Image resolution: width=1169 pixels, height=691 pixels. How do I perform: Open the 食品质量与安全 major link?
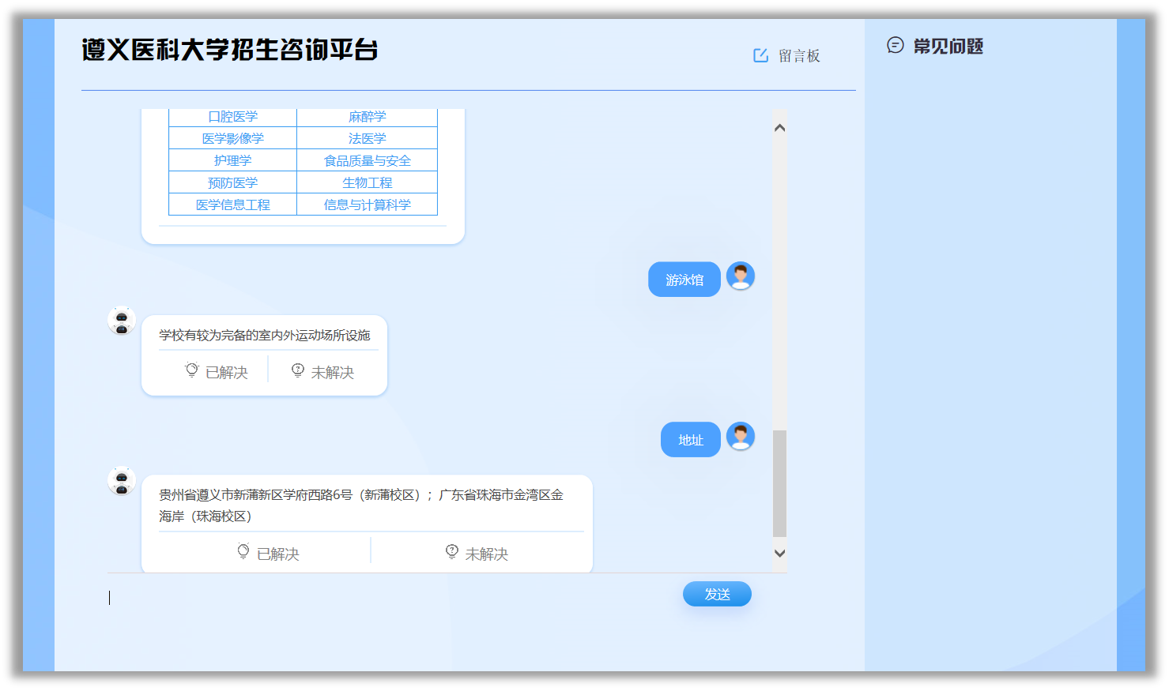tap(367, 160)
